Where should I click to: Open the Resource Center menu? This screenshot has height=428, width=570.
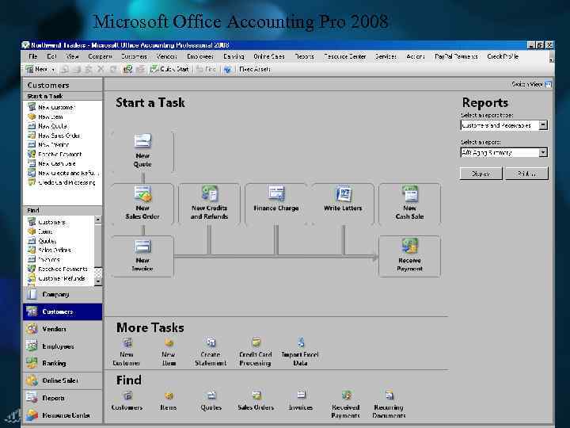pyautogui.click(x=345, y=56)
